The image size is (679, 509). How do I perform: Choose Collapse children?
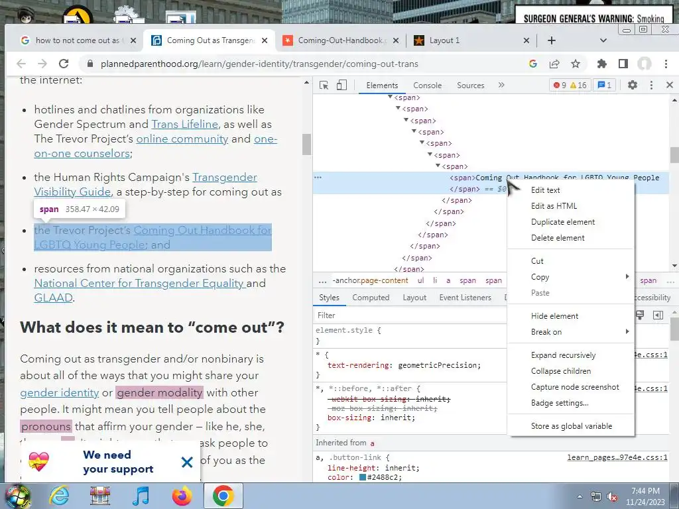click(571, 371)
